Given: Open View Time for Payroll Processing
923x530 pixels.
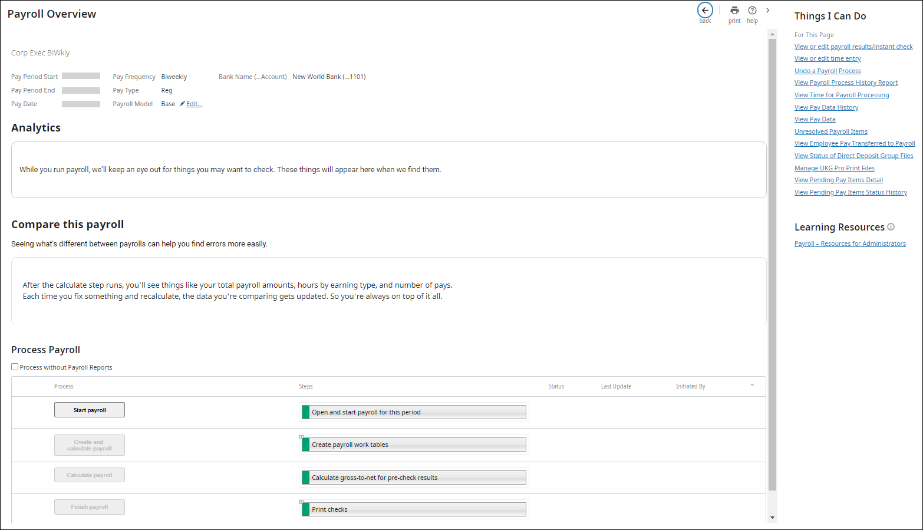Looking at the screenshot, I should pyautogui.click(x=842, y=95).
